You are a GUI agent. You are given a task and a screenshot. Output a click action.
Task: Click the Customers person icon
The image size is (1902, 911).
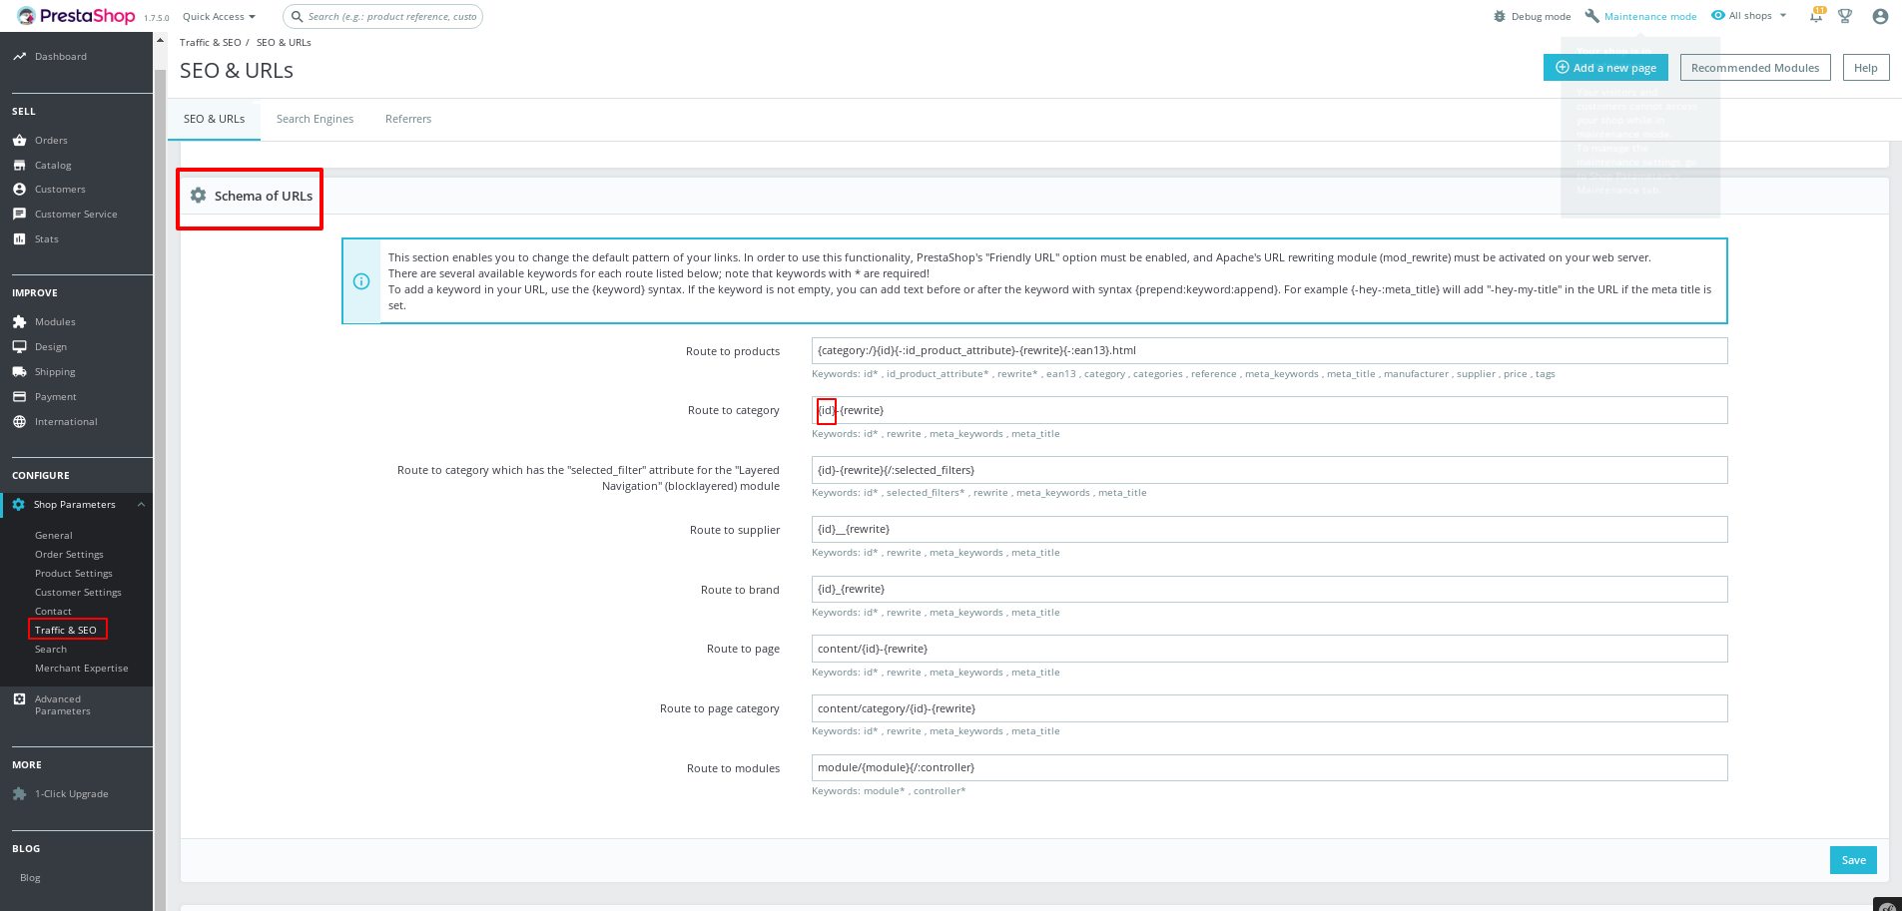pyautogui.click(x=19, y=190)
